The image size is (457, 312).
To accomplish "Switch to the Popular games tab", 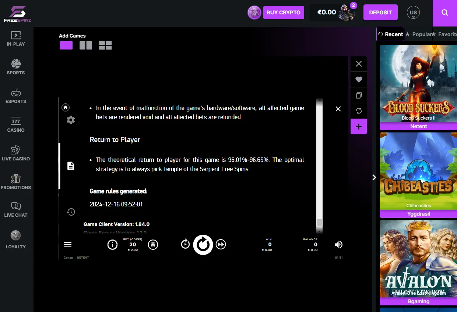I will pos(418,34).
